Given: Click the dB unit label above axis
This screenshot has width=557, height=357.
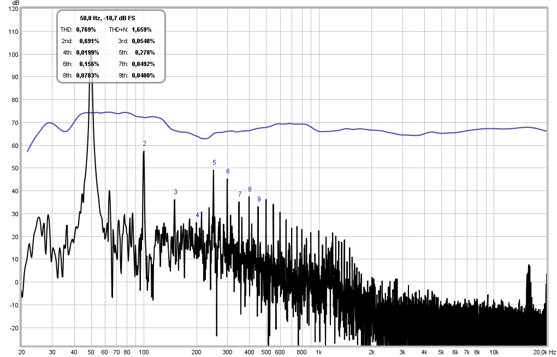Looking at the screenshot, I should click(x=15, y=3).
